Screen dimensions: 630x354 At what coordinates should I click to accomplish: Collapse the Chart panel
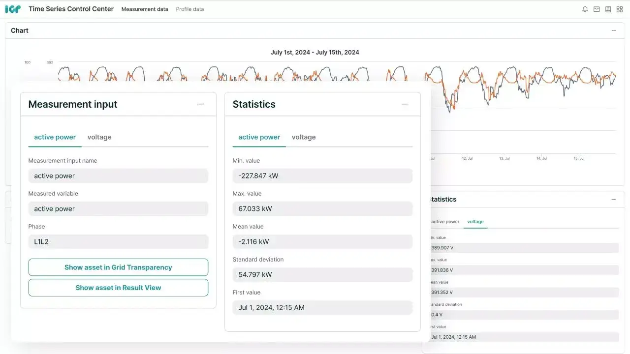coord(614,30)
